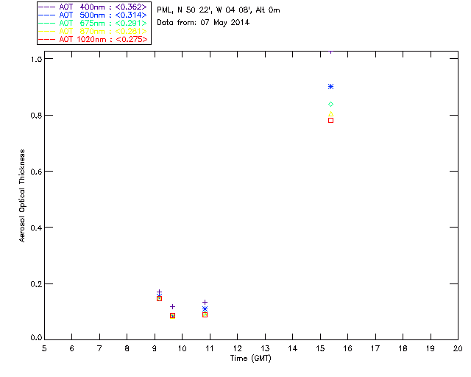Image resolution: width=471 pixels, height=377 pixels.
Task: Click the time axis tick label 10
Action: click(182, 348)
